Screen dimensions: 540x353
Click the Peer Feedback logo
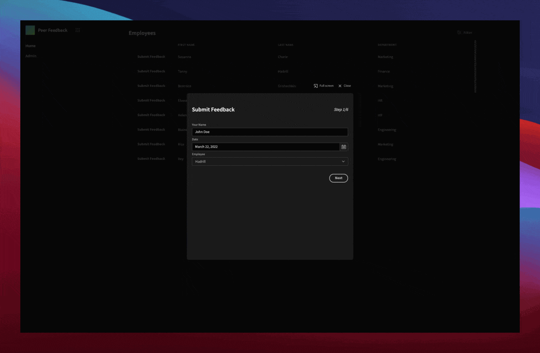point(30,30)
